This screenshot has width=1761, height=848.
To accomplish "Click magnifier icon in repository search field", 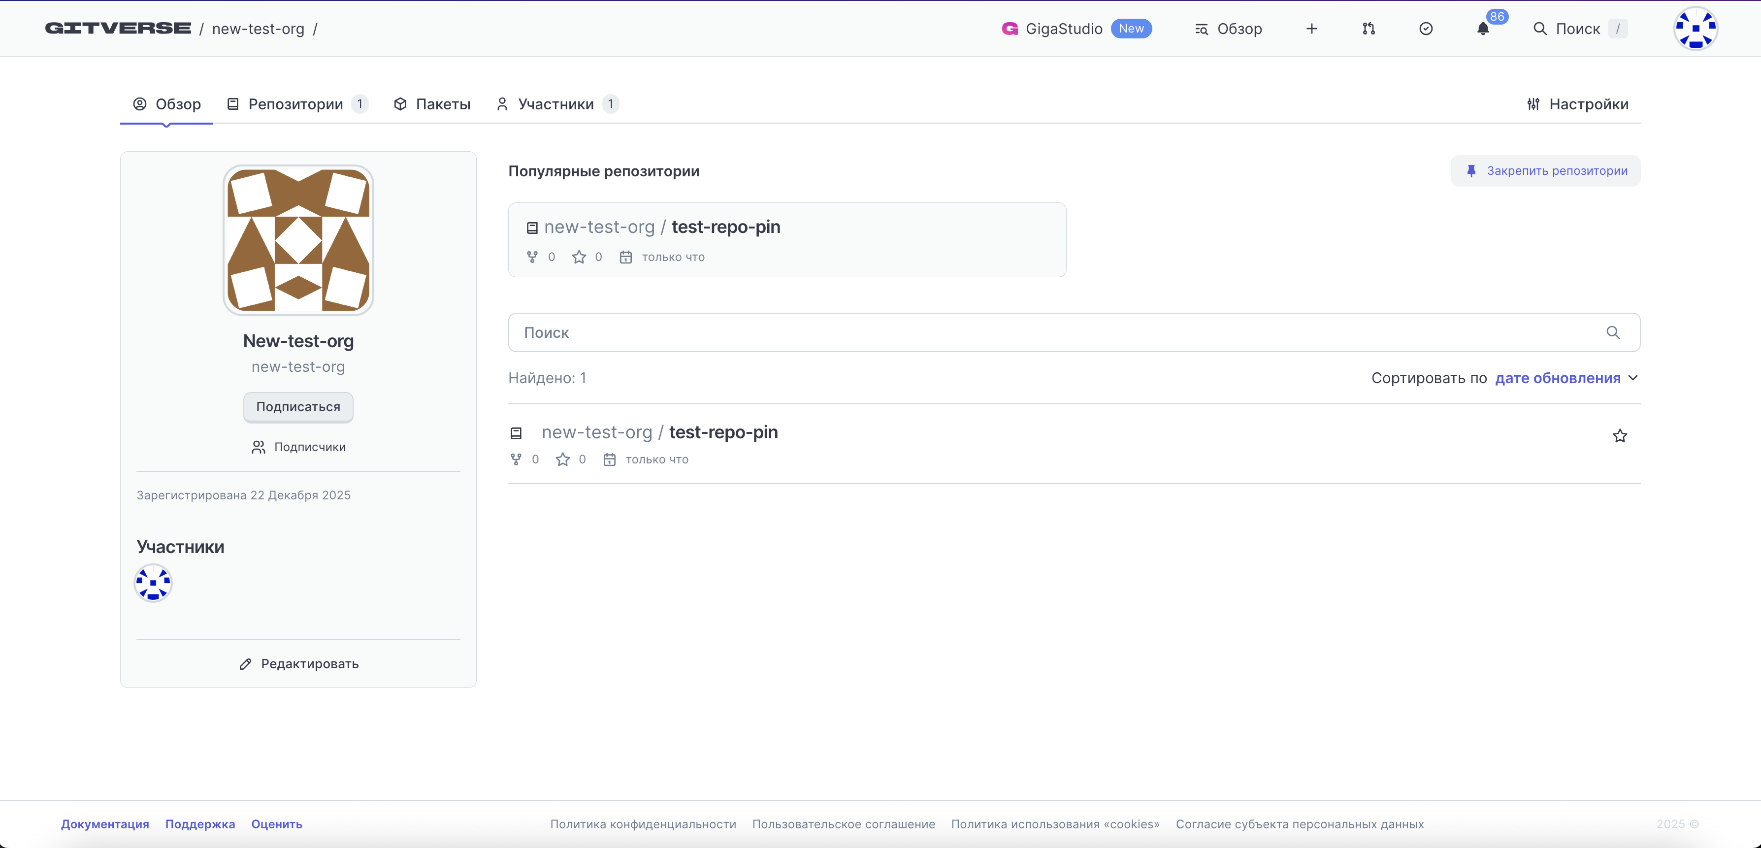I will coord(1613,332).
